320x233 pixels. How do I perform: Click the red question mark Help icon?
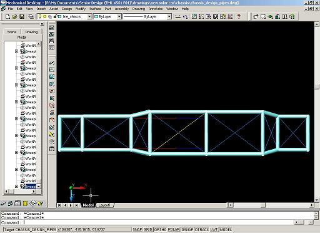[x=239, y=16]
